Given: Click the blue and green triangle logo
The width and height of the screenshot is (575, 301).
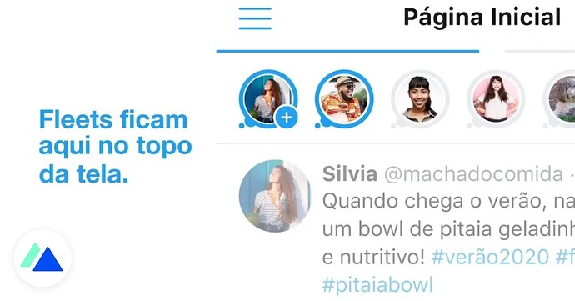Looking at the screenshot, I should 42,258.
